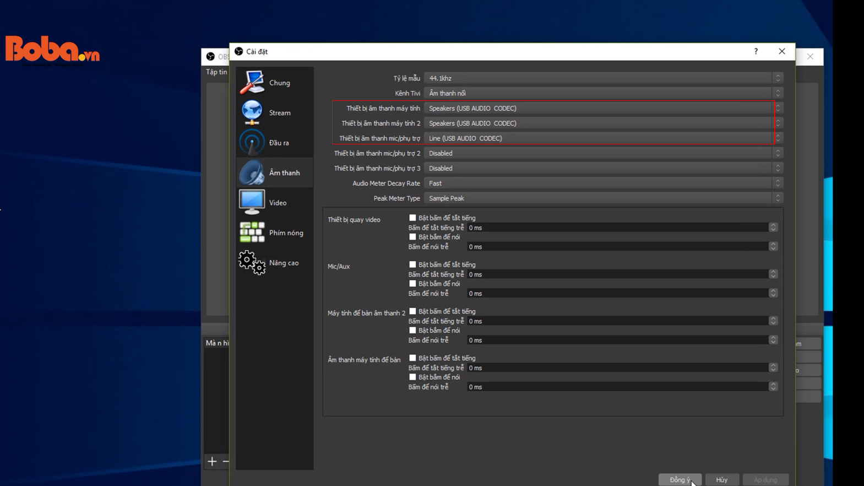
Task: Add a scene with the plus icon
Action: 212,461
